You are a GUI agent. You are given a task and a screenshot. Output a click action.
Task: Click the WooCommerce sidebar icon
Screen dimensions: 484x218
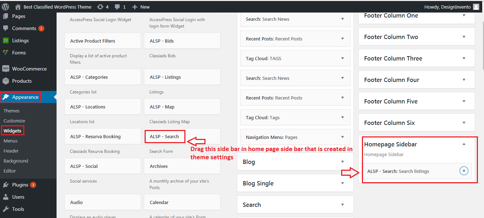tap(5, 69)
